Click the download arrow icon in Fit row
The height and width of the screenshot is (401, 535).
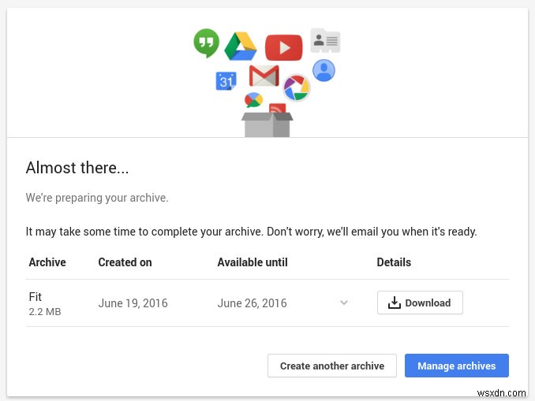(395, 303)
